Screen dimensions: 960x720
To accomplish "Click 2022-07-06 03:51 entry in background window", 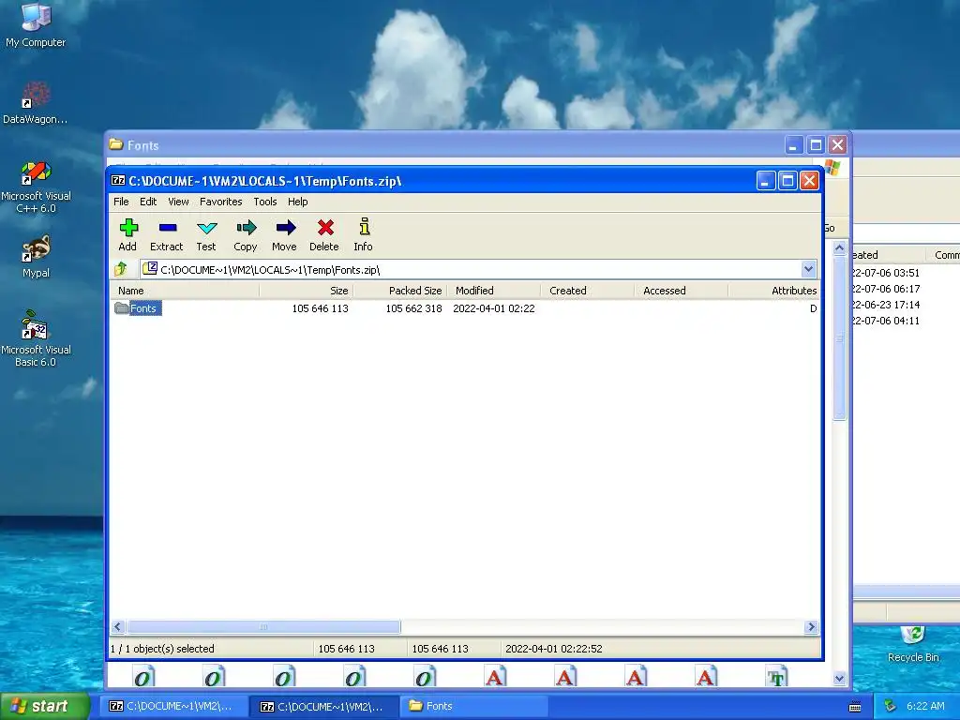I will tap(886, 273).
